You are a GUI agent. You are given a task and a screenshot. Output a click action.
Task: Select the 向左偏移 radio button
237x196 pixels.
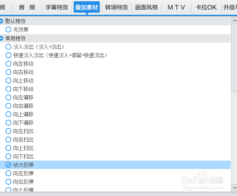pos(8,97)
